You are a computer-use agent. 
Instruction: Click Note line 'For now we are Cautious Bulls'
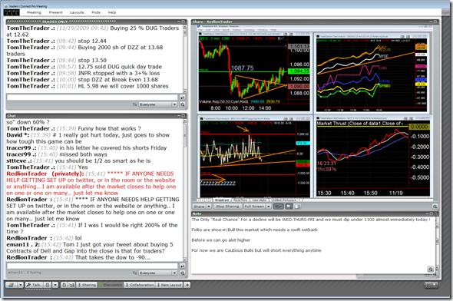tap(256, 250)
